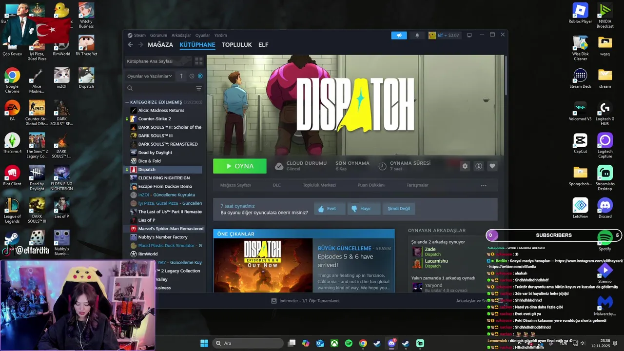The height and width of the screenshot is (351, 624).
Task: Open Wise Disk Cleaner desktop icon
Action: point(580,48)
